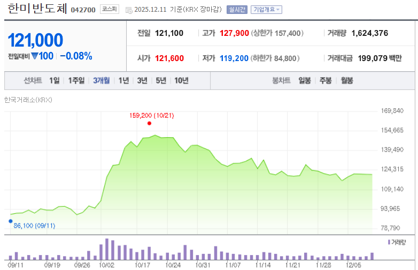418x270 pixels.
Task: Click the red 159,200 high point marker
Action: [149, 123]
